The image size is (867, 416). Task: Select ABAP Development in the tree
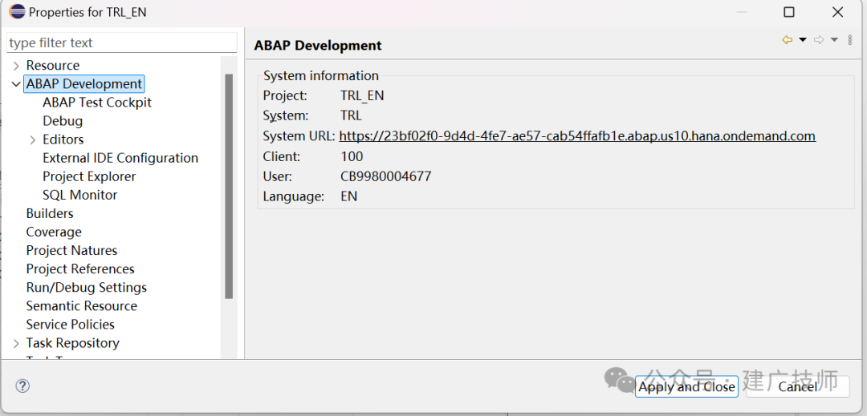(84, 84)
